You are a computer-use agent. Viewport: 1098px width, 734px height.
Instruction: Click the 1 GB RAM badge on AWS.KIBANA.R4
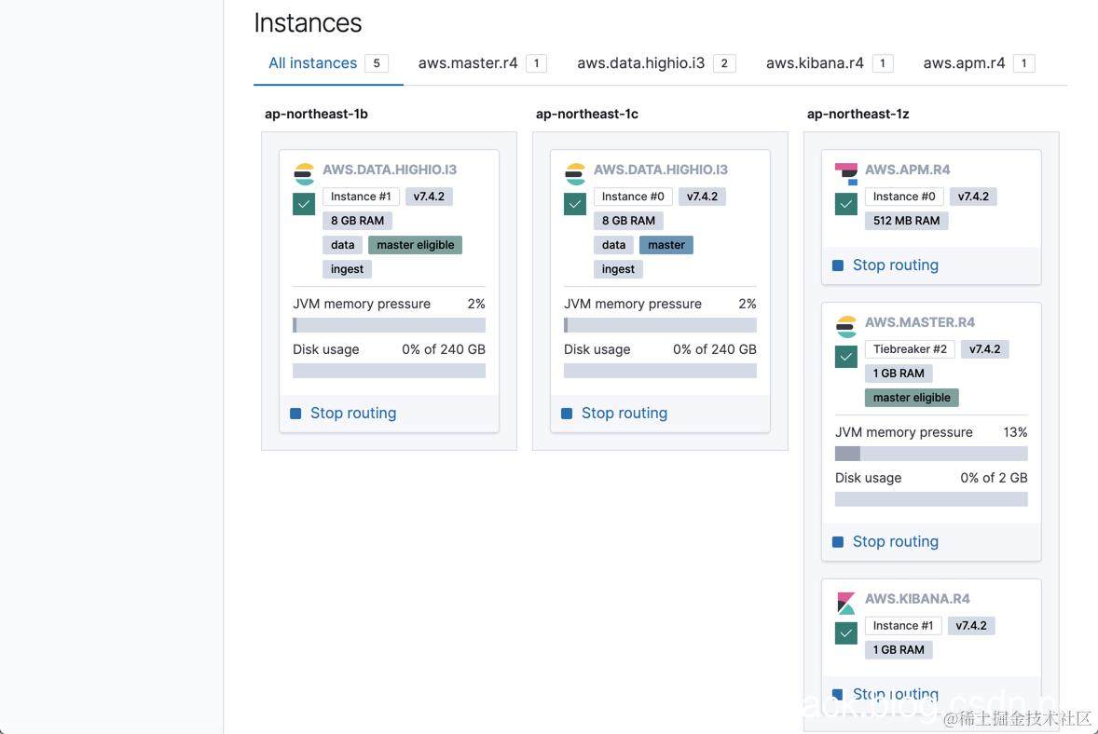899,650
